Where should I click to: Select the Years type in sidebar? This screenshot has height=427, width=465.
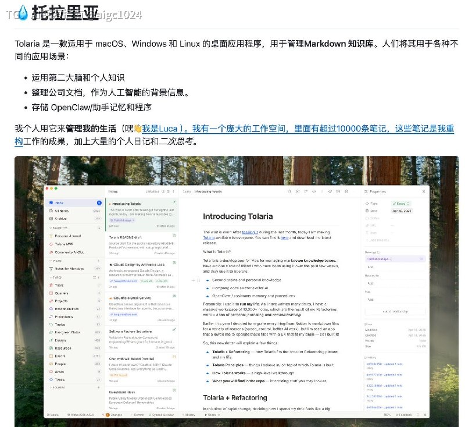tap(76, 285)
